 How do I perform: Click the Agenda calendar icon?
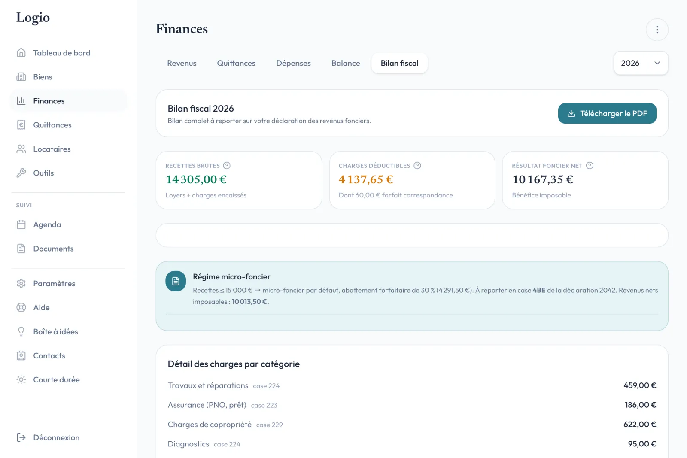(21, 224)
